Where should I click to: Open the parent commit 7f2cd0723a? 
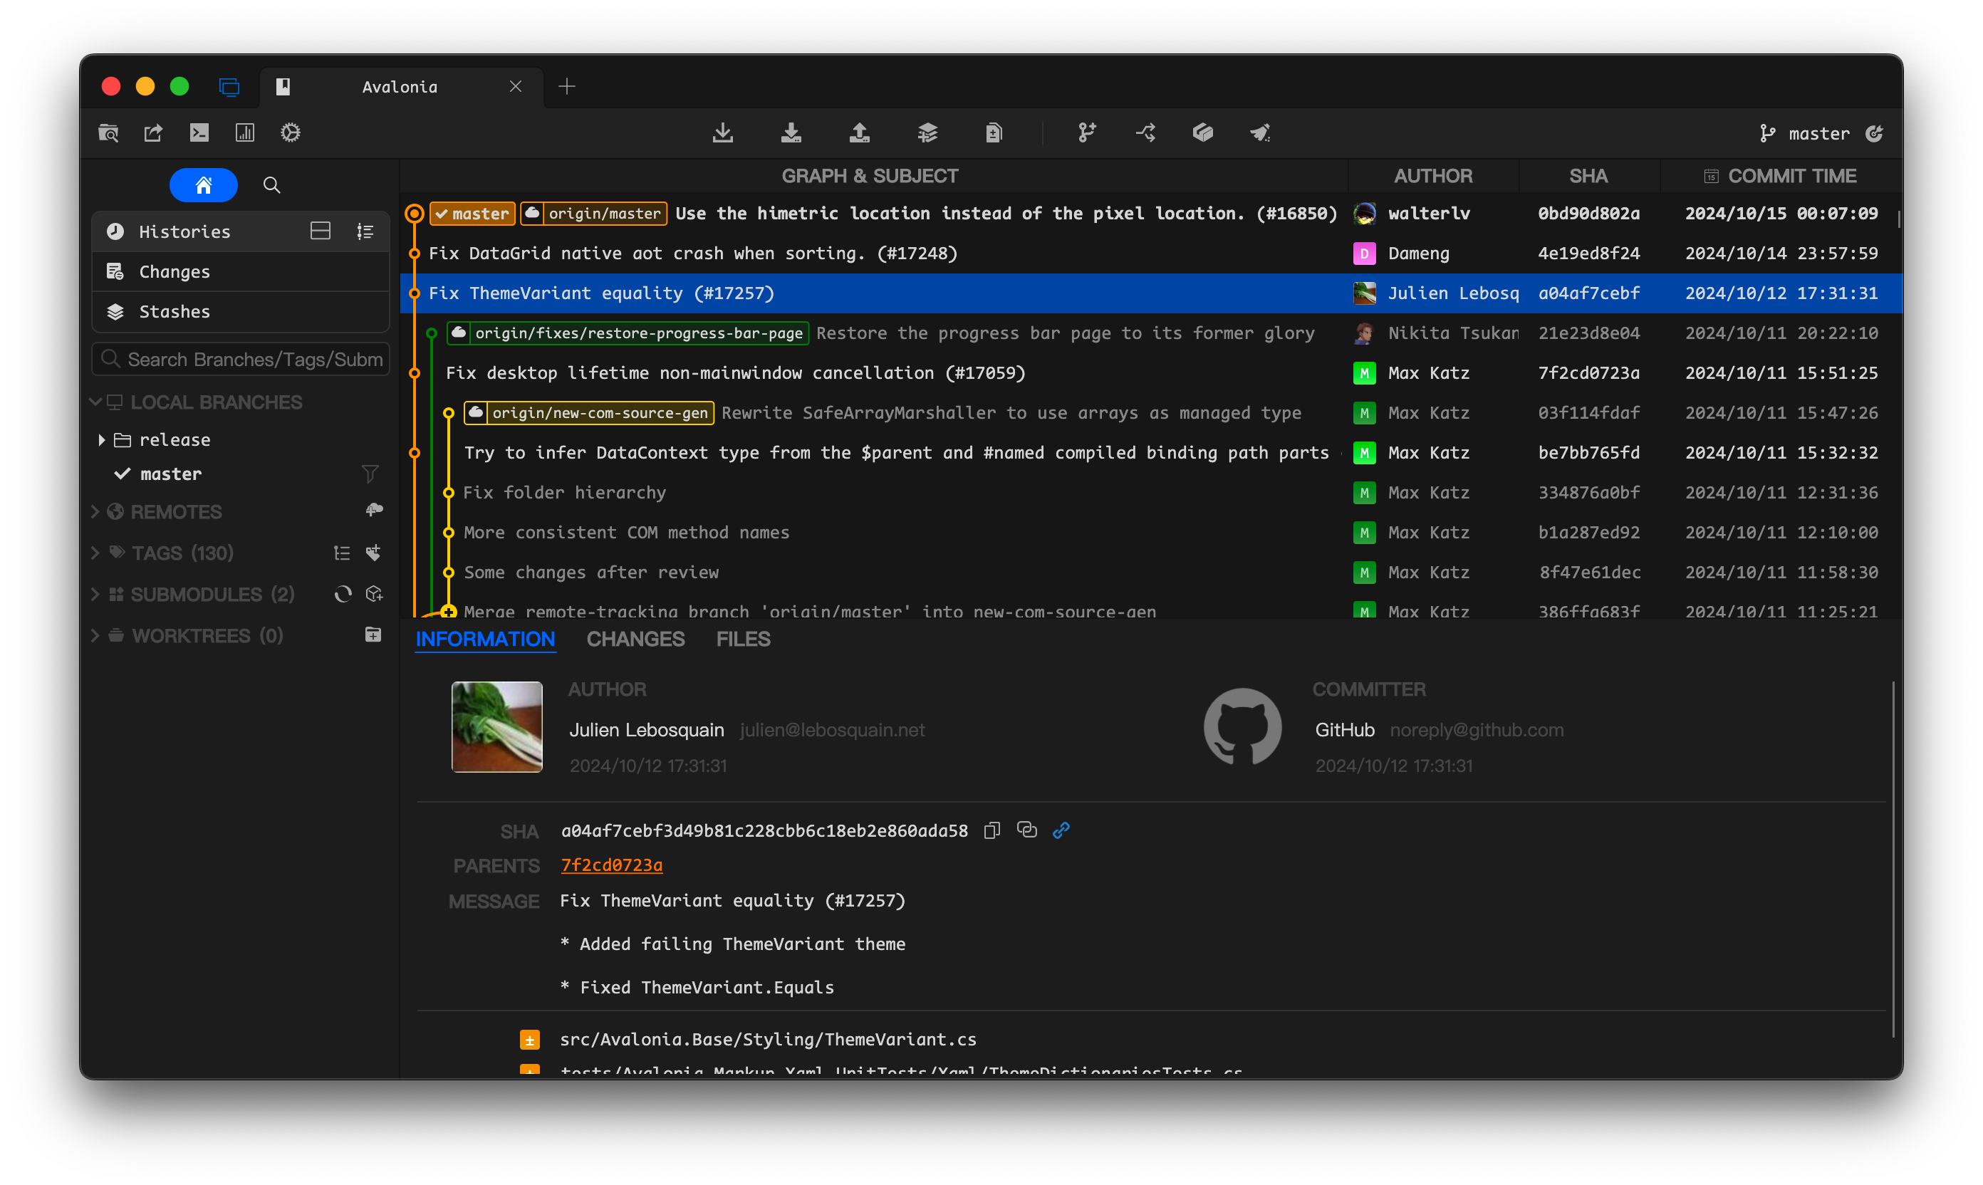coord(612,863)
